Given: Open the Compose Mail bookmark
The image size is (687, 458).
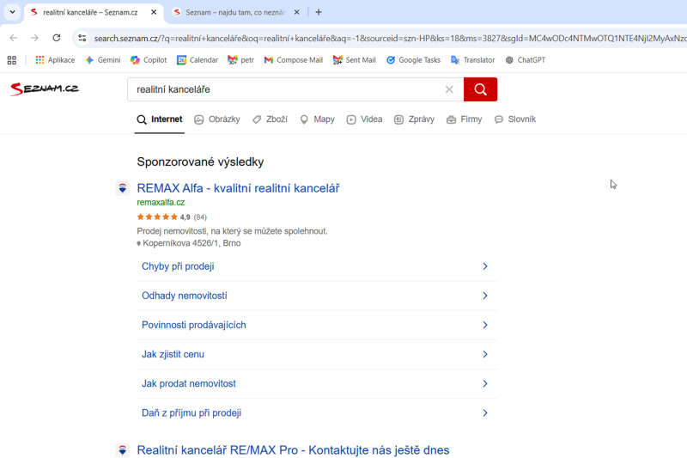Looking at the screenshot, I should [x=293, y=60].
